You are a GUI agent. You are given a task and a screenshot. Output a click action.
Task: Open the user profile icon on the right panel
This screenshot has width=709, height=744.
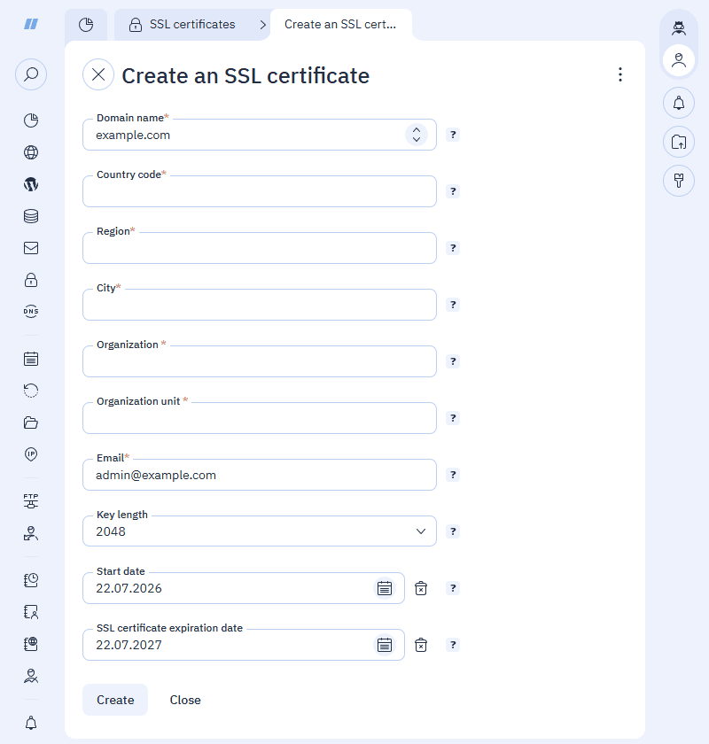[x=679, y=60]
